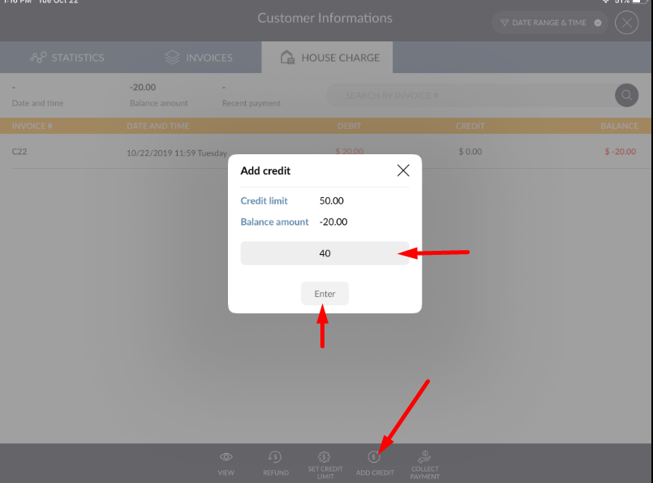The width and height of the screenshot is (653, 483).
Task: Open the Collect Payment icon
Action: tap(424, 457)
